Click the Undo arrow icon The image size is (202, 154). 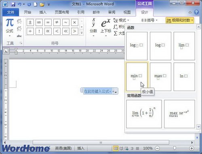(x=19, y=4)
